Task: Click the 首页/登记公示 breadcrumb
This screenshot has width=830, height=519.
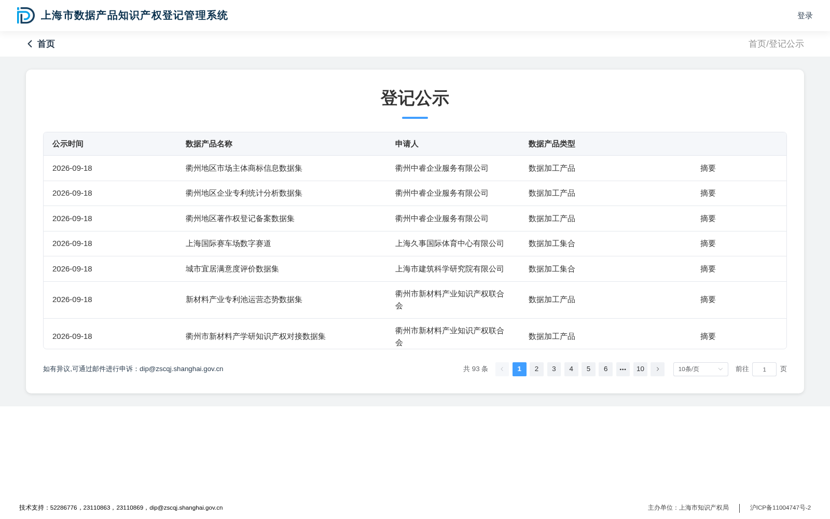Action: (x=776, y=44)
